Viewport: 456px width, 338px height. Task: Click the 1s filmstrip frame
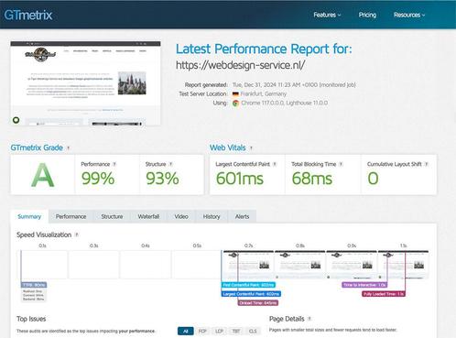[403, 265]
